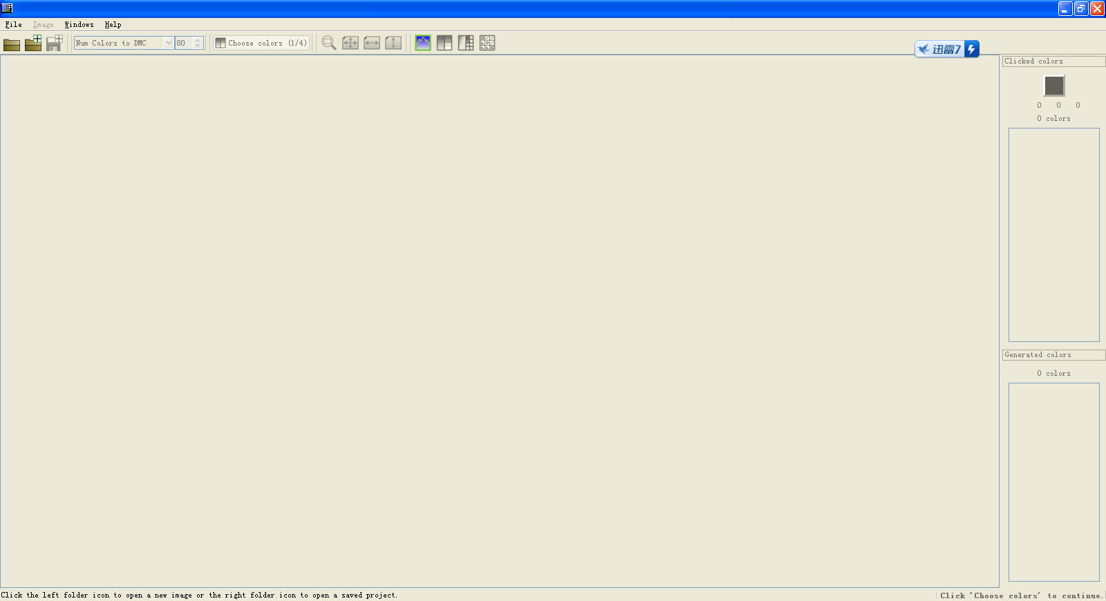The width and height of the screenshot is (1106, 601).
Task: Click inside the Clicked colors list box
Action: [x=1053, y=235]
